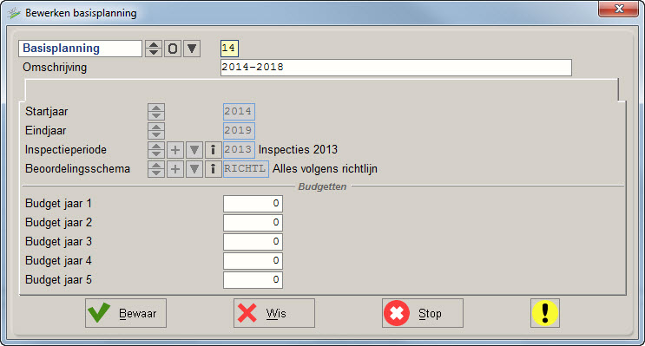
Task: Click the Inspectieperiode stepper arrows
Action: [156, 150]
